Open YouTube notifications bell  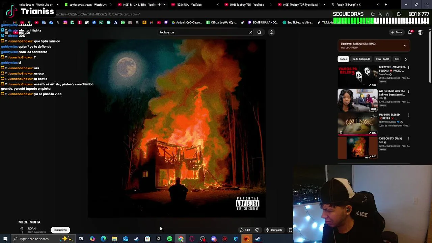[410, 32]
